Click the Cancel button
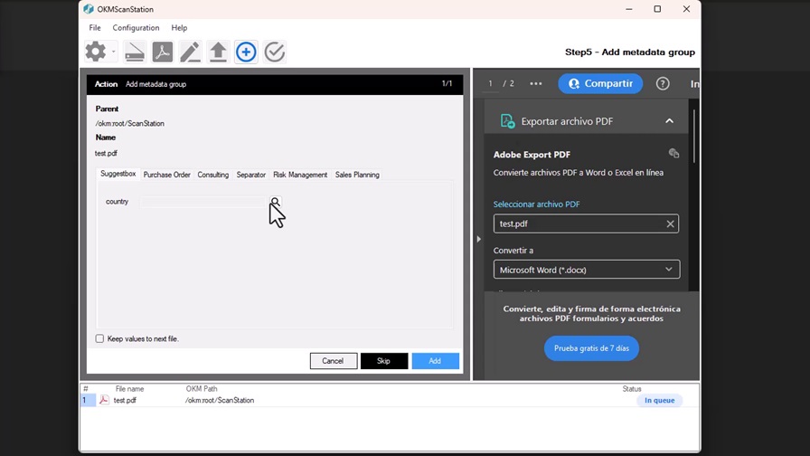The image size is (810, 456). (334, 361)
